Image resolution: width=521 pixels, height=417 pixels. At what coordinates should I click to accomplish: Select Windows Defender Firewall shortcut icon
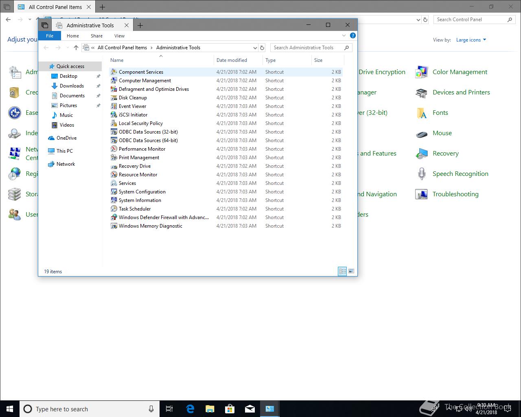pos(114,217)
